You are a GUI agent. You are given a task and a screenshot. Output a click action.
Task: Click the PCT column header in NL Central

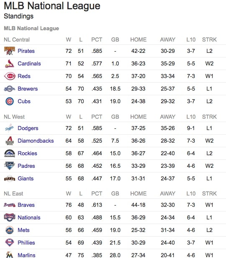97,40
